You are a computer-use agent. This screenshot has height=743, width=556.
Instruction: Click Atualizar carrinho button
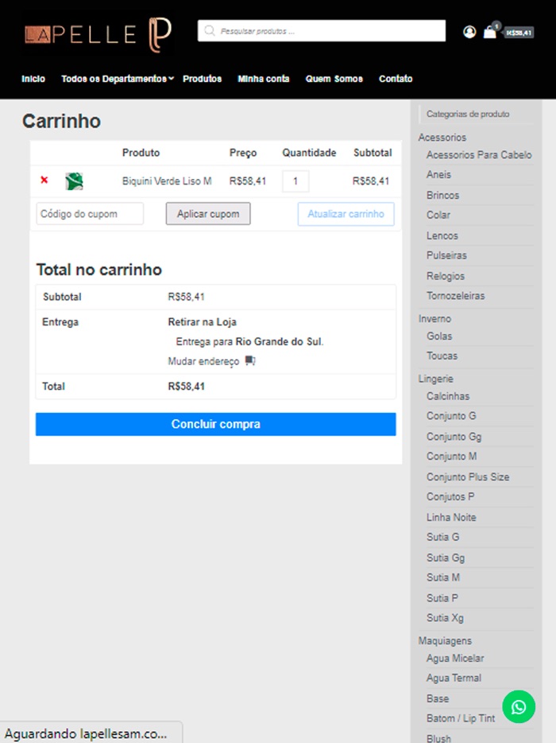[x=346, y=214]
